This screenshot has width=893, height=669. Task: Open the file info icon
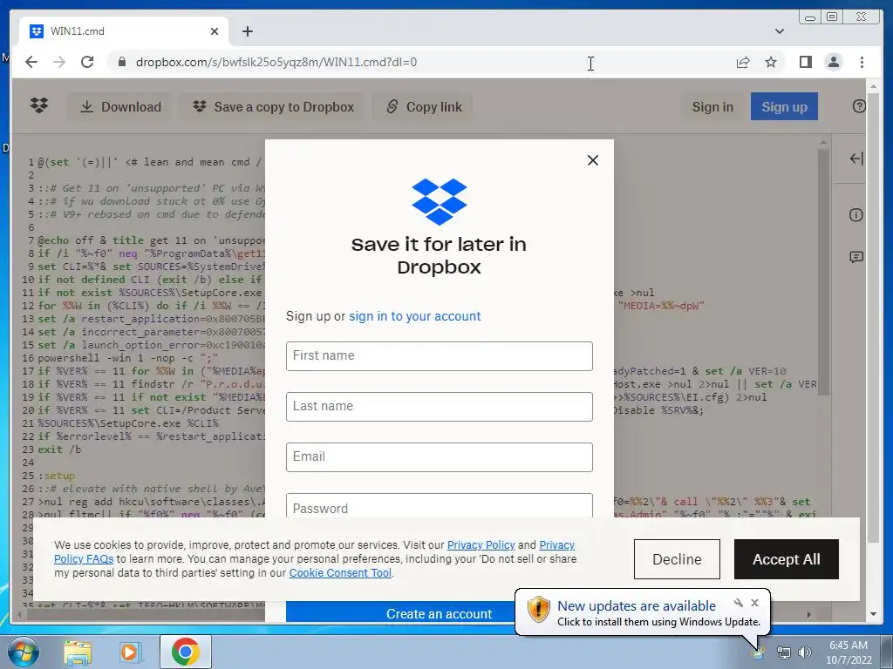click(856, 215)
